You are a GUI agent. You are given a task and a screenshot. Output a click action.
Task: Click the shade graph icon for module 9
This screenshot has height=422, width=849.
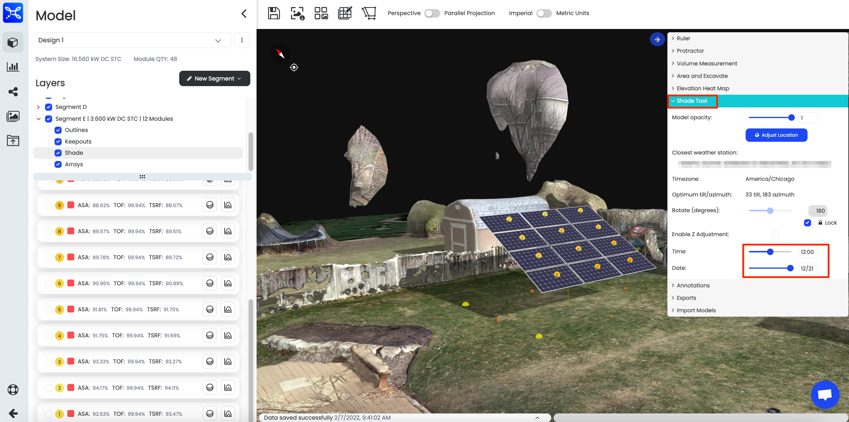click(x=228, y=205)
